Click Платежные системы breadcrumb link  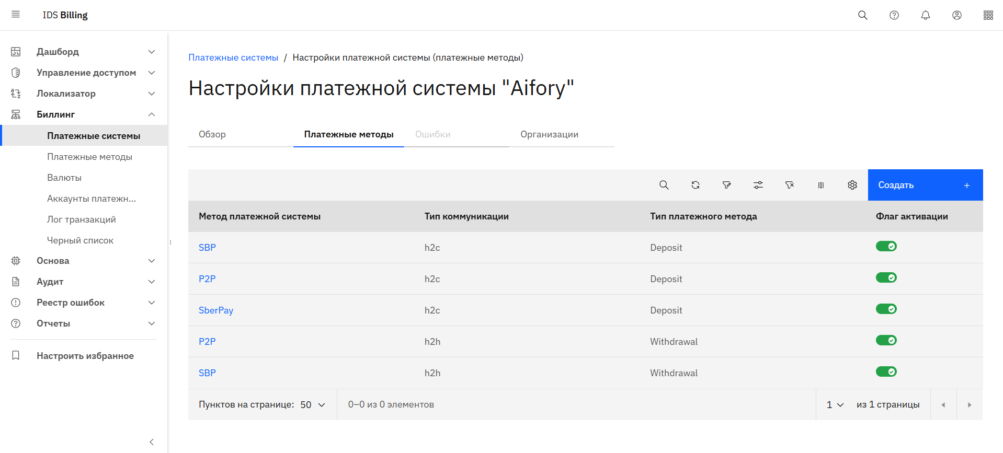(233, 57)
